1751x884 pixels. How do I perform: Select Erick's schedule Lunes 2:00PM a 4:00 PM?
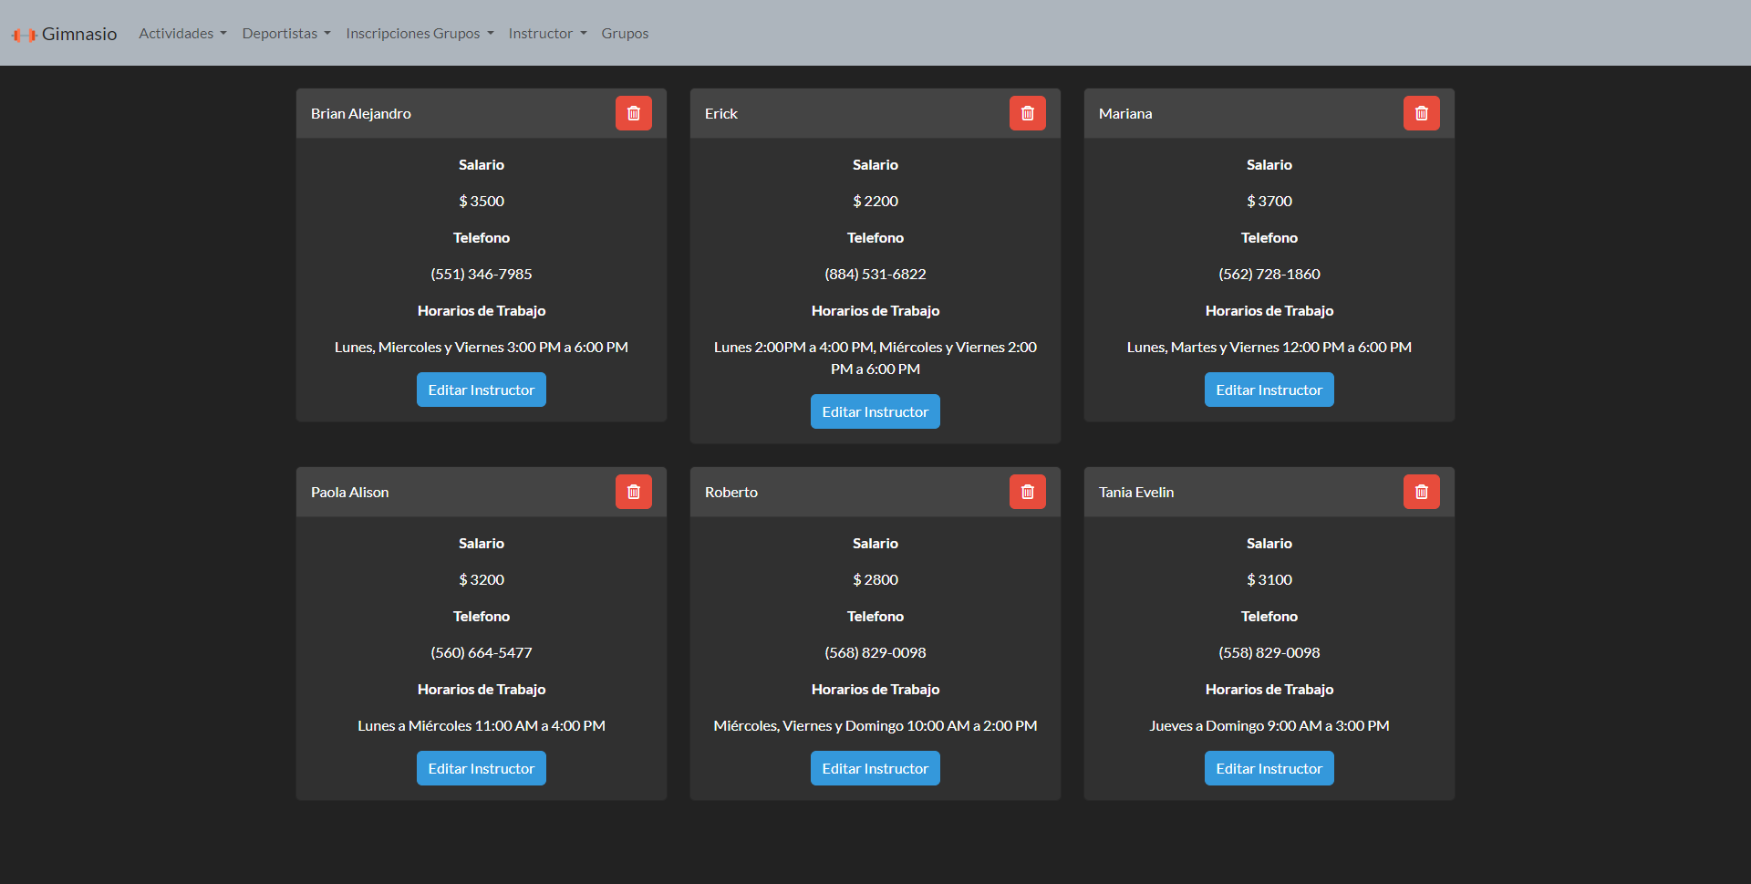point(875,358)
